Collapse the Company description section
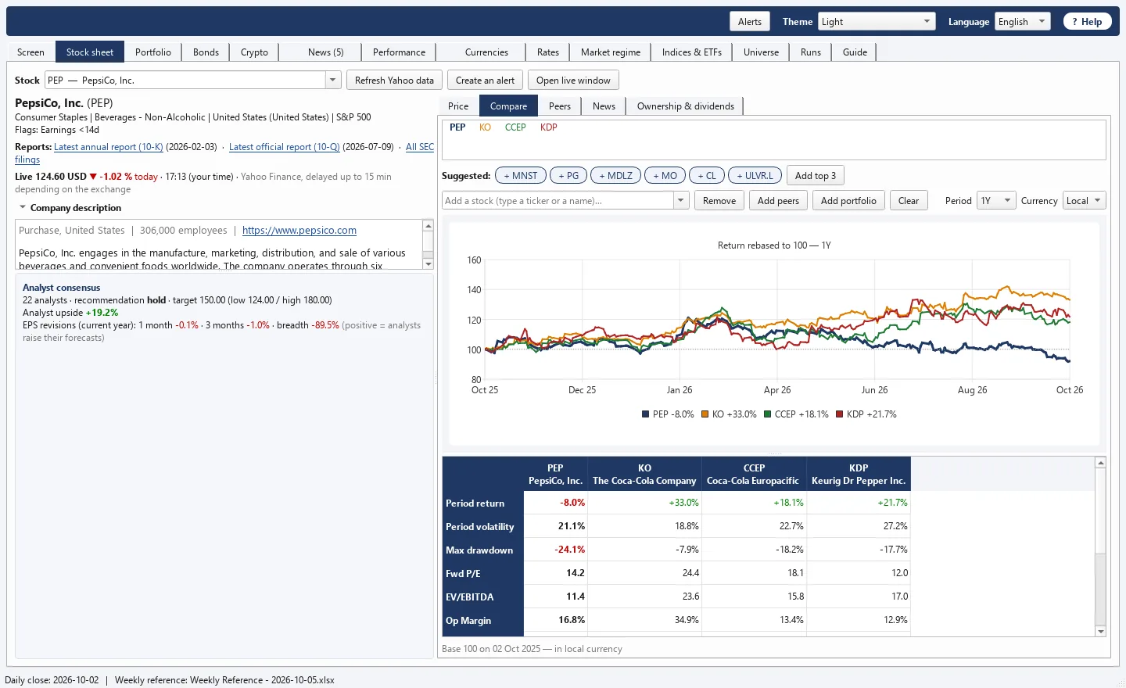The height and width of the screenshot is (688, 1126). click(23, 208)
